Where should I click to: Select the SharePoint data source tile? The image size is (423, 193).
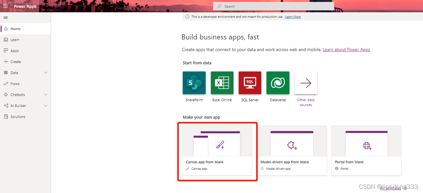(194, 83)
